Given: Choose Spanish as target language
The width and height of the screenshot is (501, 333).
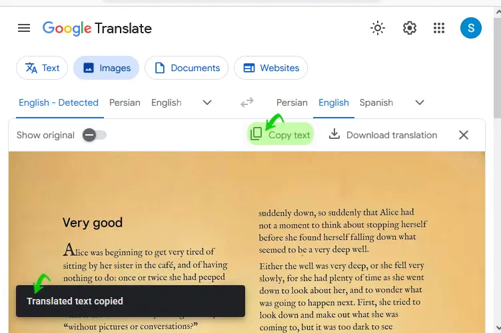Looking at the screenshot, I should pyautogui.click(x=376, y=102).
